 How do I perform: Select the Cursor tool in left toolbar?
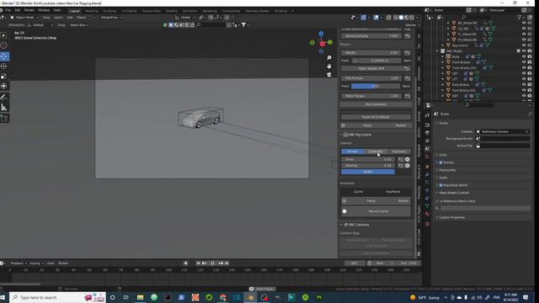tap(4, 45)
